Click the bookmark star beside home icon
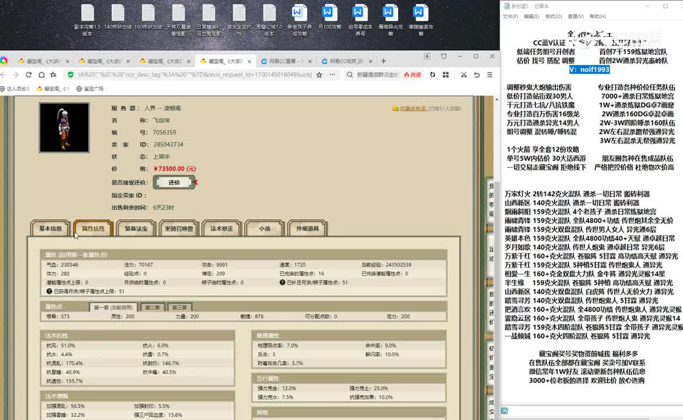Screen dimensions: 683x420 (x=53, y=75)
